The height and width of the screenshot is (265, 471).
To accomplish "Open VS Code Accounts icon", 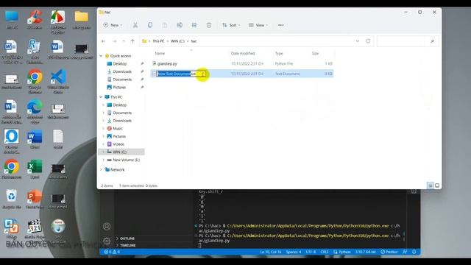I will [107, 226].
